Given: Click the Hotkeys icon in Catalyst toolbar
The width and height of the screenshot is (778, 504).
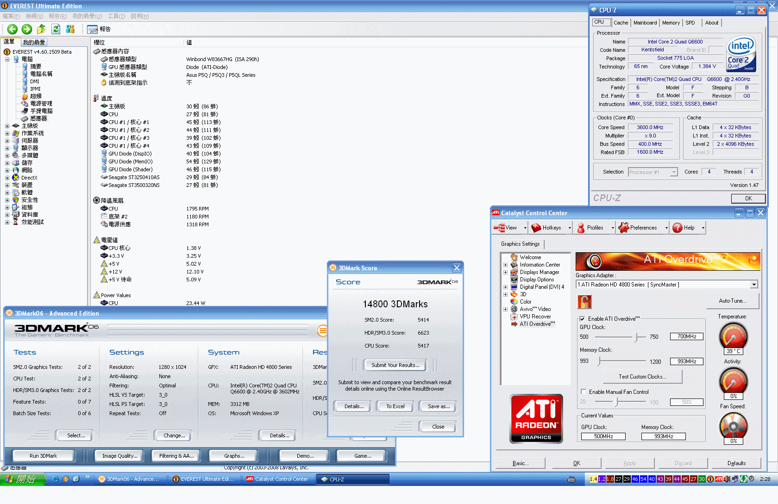Looking at the screenshot, I should [x=536, y=228].
